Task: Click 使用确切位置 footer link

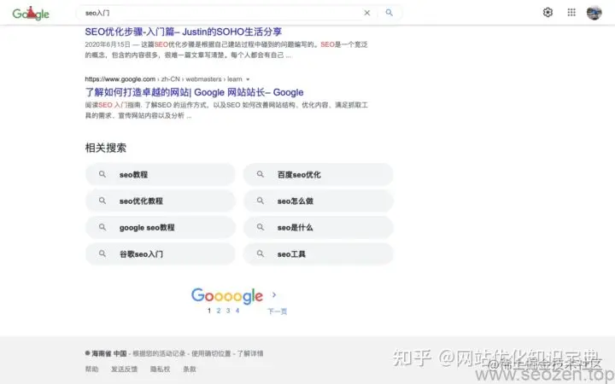Action: 211,354
